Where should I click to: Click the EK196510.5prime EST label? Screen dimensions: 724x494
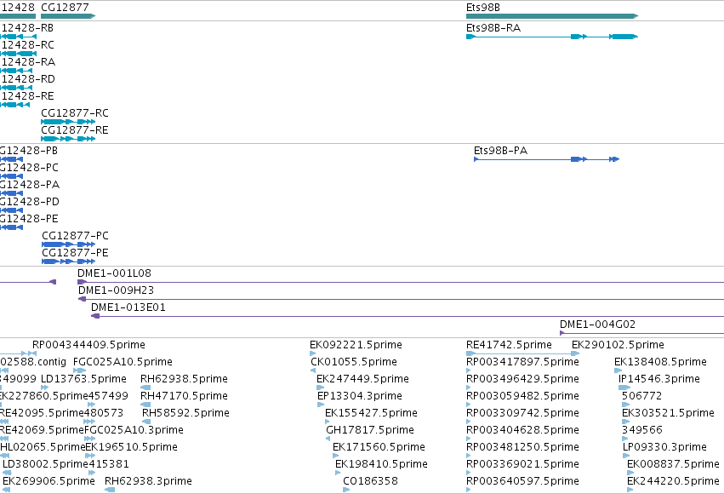(131, 447)
